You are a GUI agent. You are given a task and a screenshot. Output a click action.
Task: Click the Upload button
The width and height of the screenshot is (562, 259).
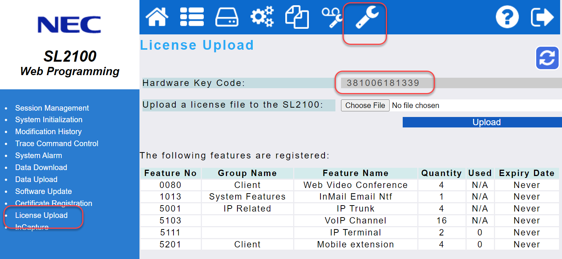coord(482,122)
